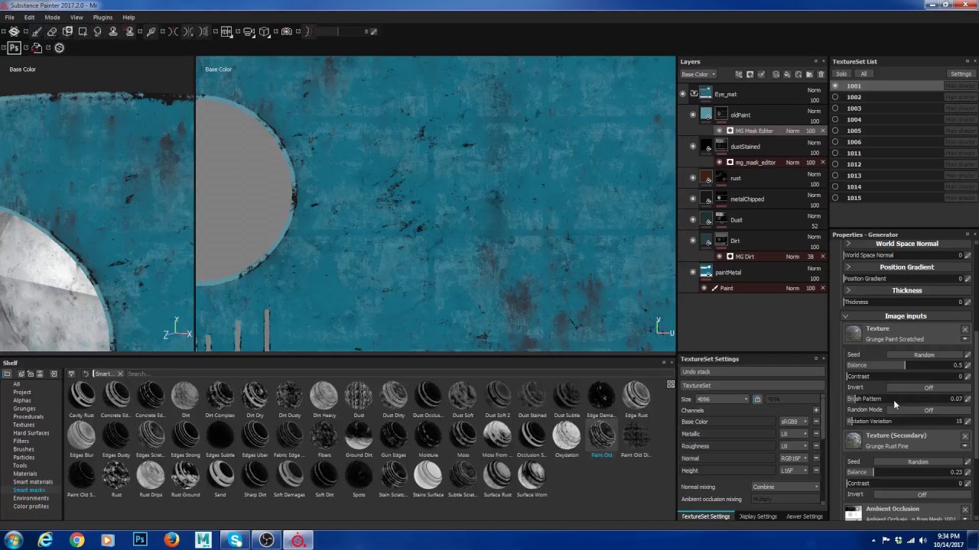
Task: Adjust Grunge Paint Scratched Balance slider
Action: coord(905,365)
